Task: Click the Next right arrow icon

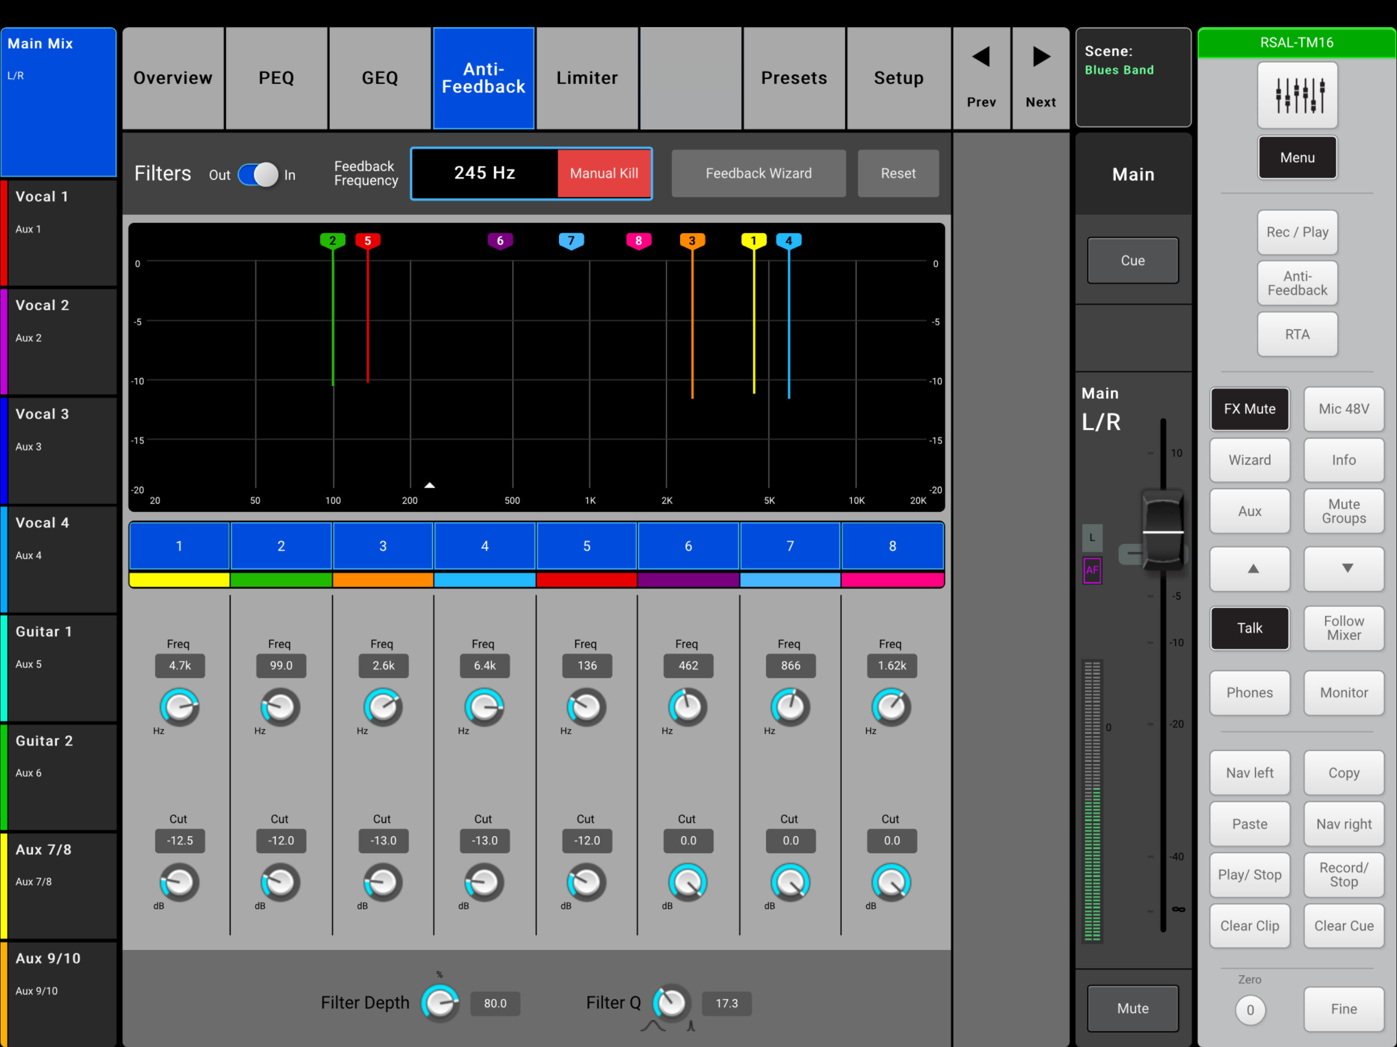Action: 1041,57
